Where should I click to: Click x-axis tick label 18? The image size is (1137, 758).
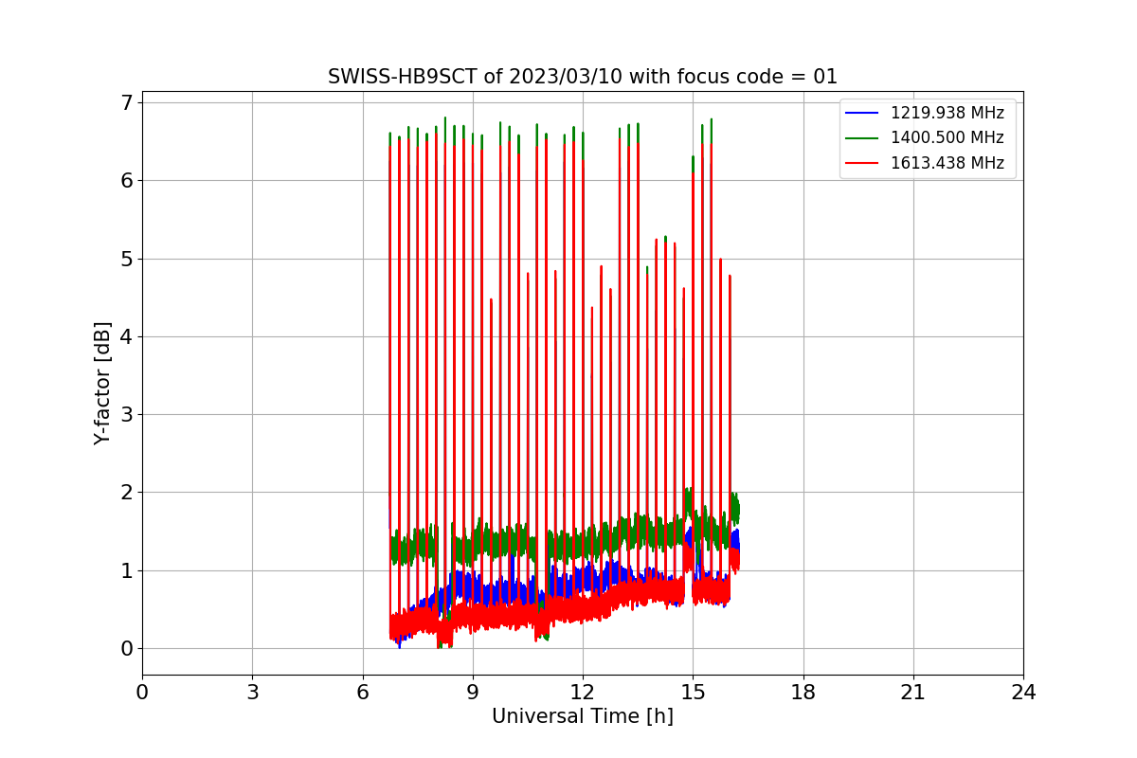tap(803, 692)
